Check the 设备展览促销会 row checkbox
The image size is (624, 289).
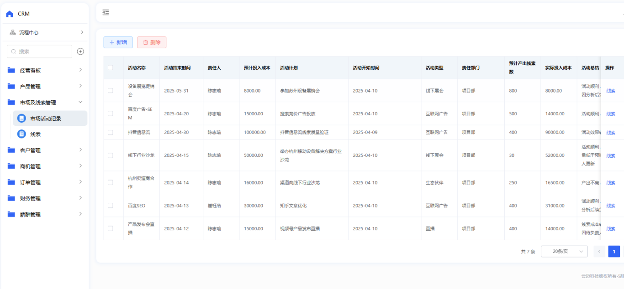tap(110, 90)
